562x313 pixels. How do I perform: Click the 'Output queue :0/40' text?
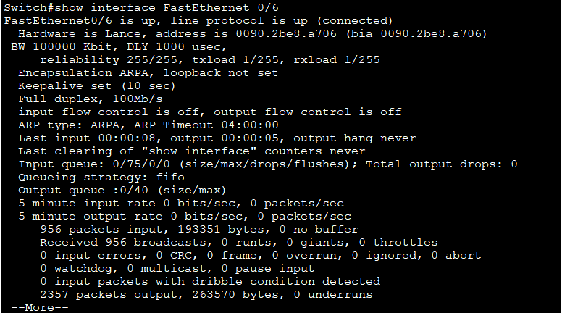[83, 190]
